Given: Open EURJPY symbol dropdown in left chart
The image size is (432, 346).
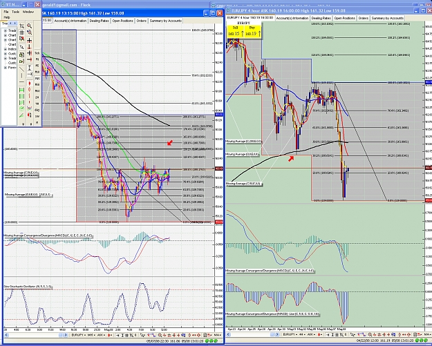Looking at the screenshot, I should (x=79, y=335).
